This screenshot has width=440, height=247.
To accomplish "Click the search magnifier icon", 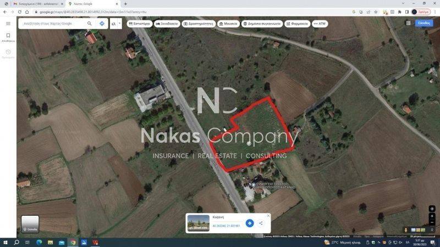I will pyautogui.click(x=89, y=24).
